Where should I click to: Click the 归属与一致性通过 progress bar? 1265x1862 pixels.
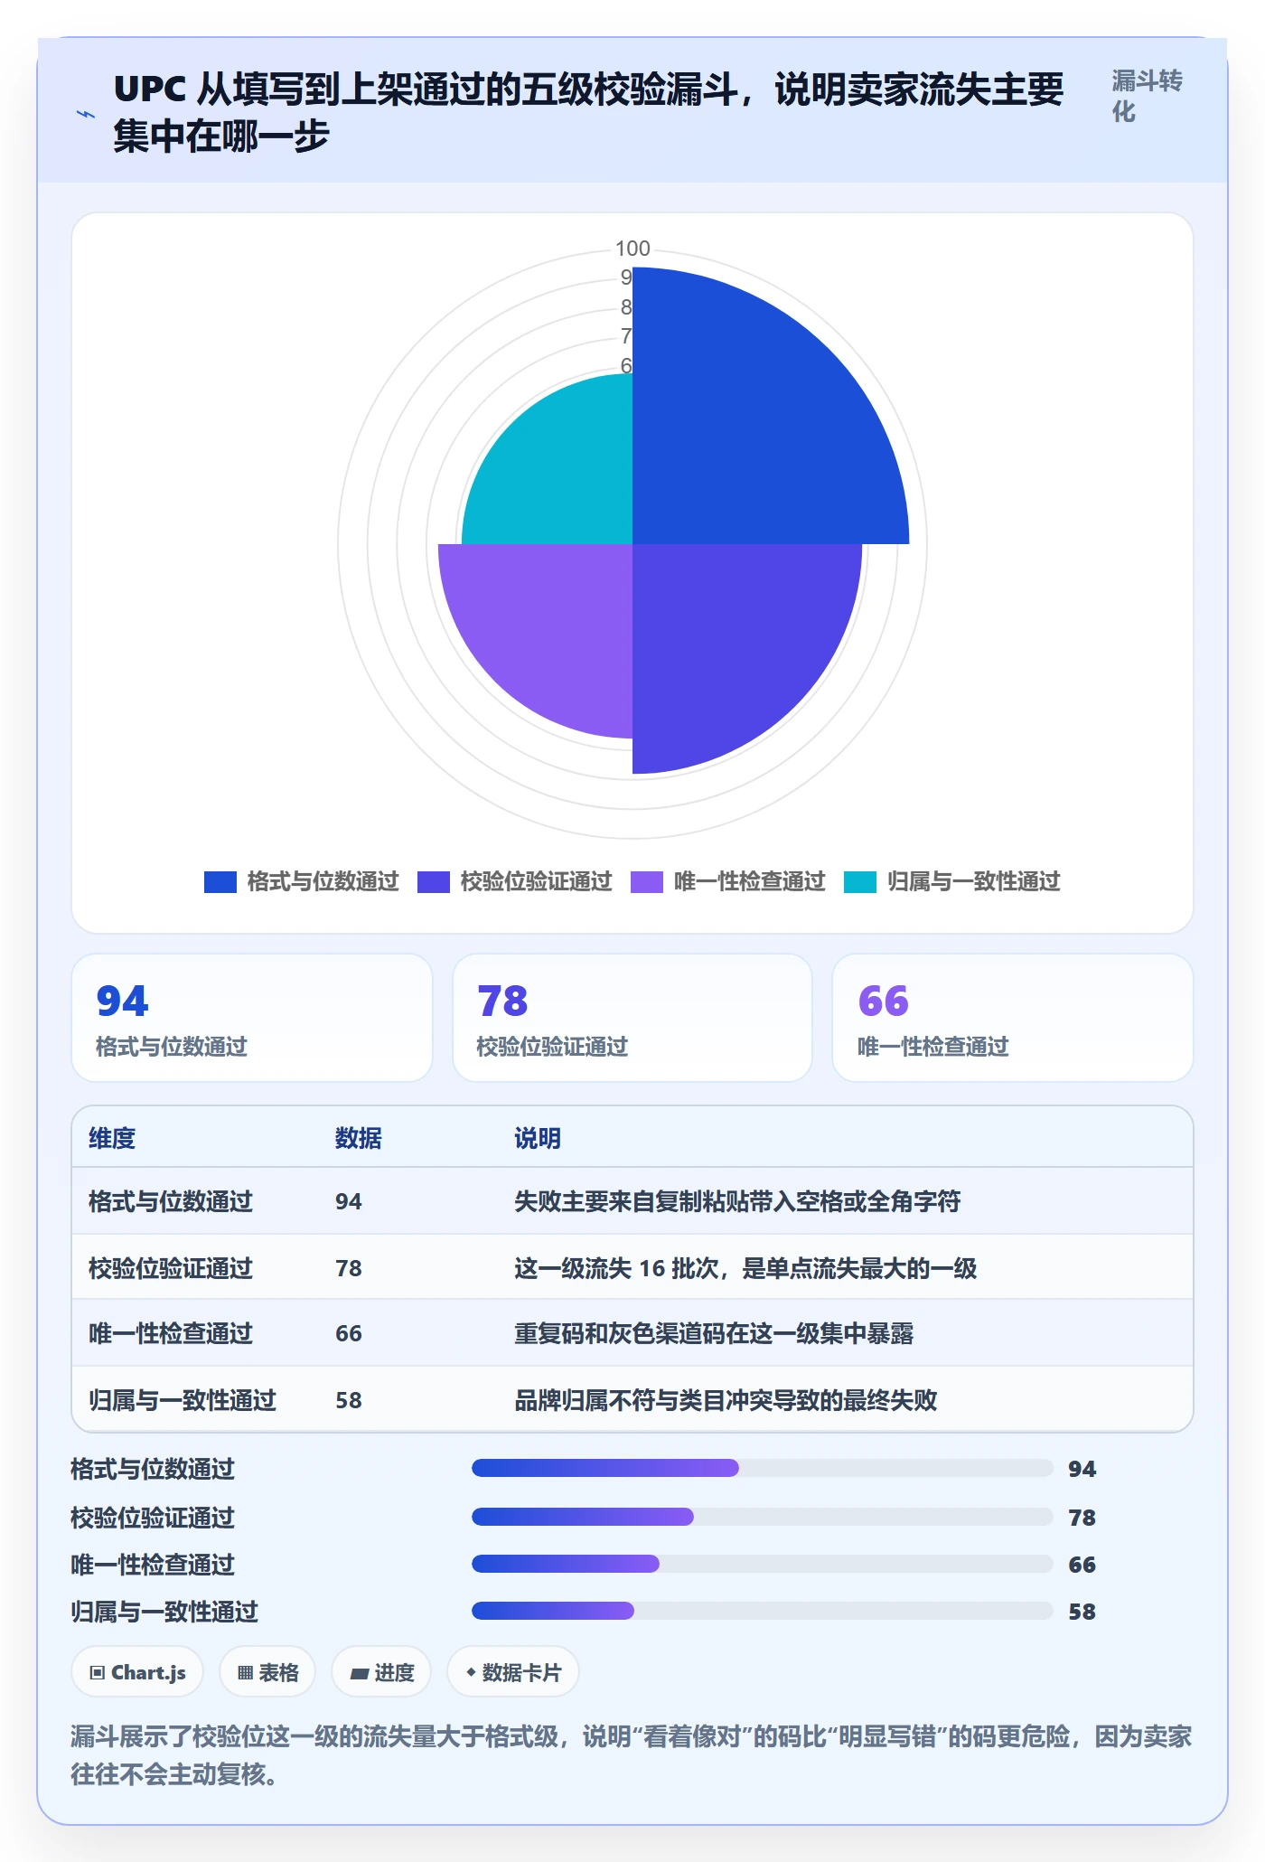click(x=763, y=1611)
